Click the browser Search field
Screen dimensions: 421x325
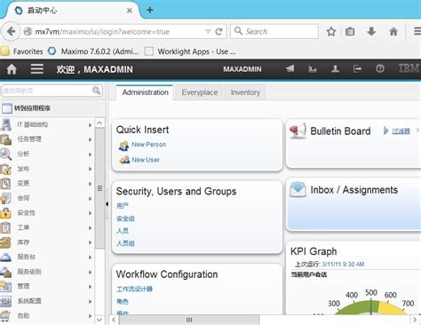274,31
